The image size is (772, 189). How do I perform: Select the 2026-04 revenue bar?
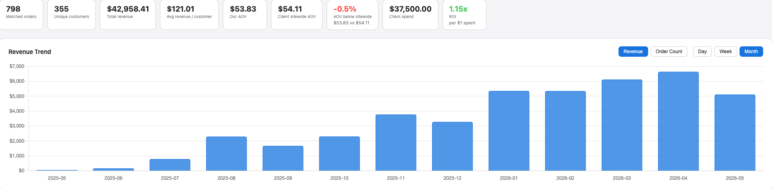(x=679, y=121)
